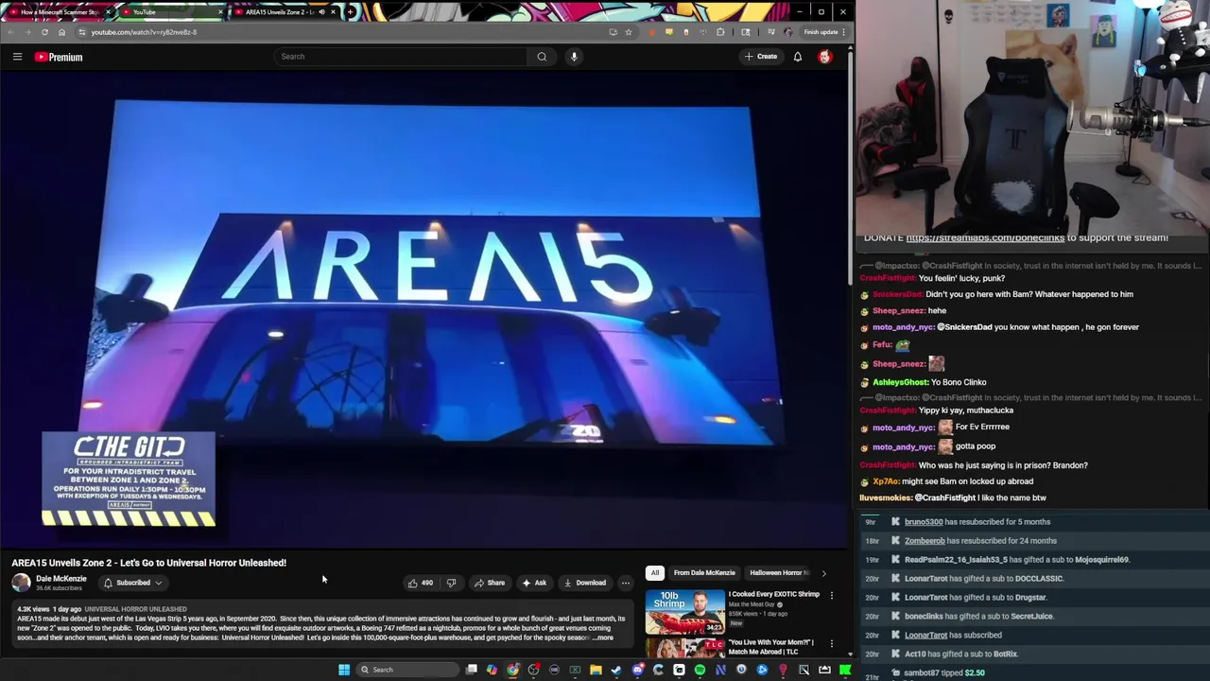Image resolution: width=1210 pixels, height=681 pixels.
Task: Click the Windows taskbar search box
Action: 407,670
